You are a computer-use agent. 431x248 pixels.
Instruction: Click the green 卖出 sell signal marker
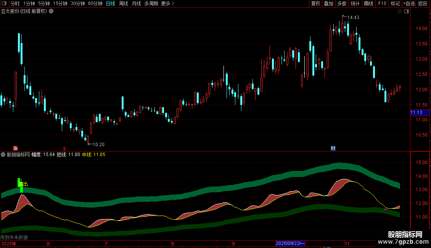[x=23, y=184]
